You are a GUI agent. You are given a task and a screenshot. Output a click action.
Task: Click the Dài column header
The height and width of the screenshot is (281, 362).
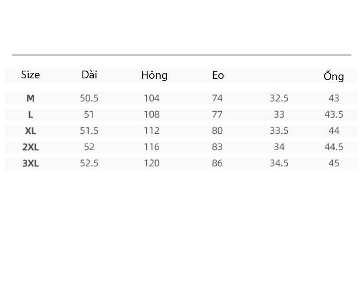89,75
